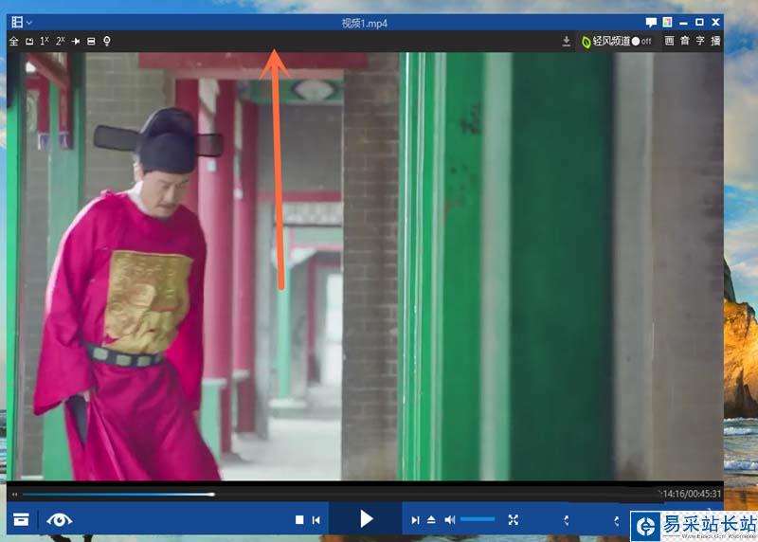This screenshot has height=542, width=758.
Task: Mute the volume speaker icon
Action: [x=449, y=520]
